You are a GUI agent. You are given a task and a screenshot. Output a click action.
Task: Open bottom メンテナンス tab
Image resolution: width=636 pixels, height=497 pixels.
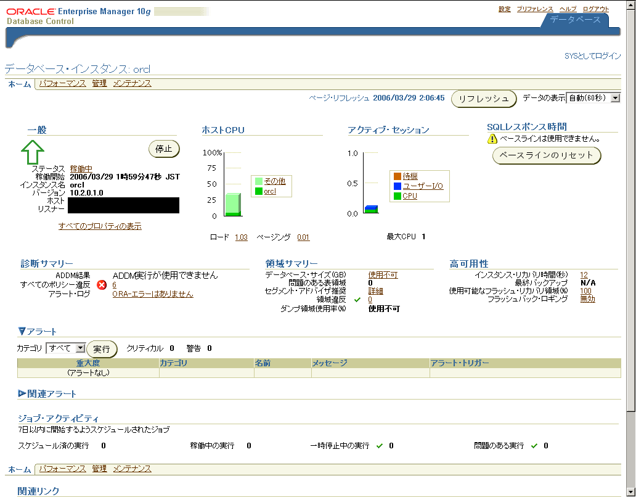(x=132, y=469)
